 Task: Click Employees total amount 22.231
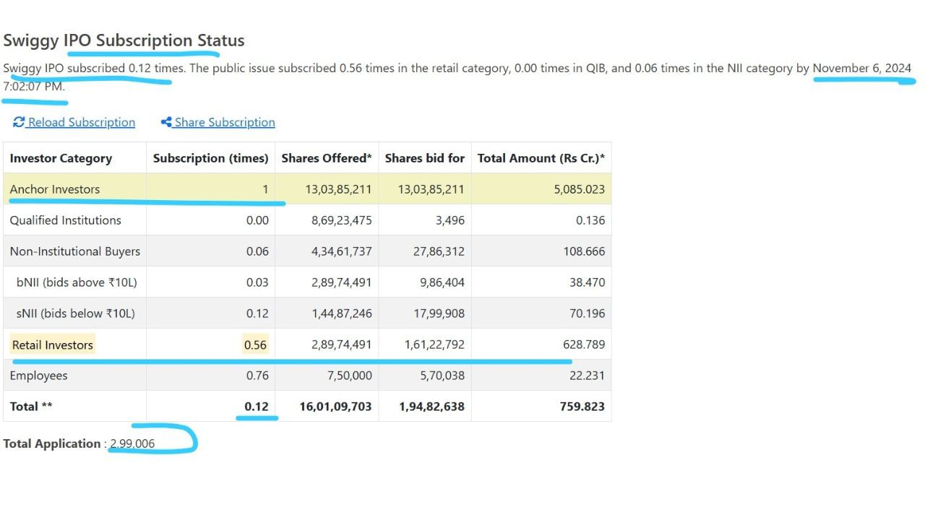[x=588, y=376]
